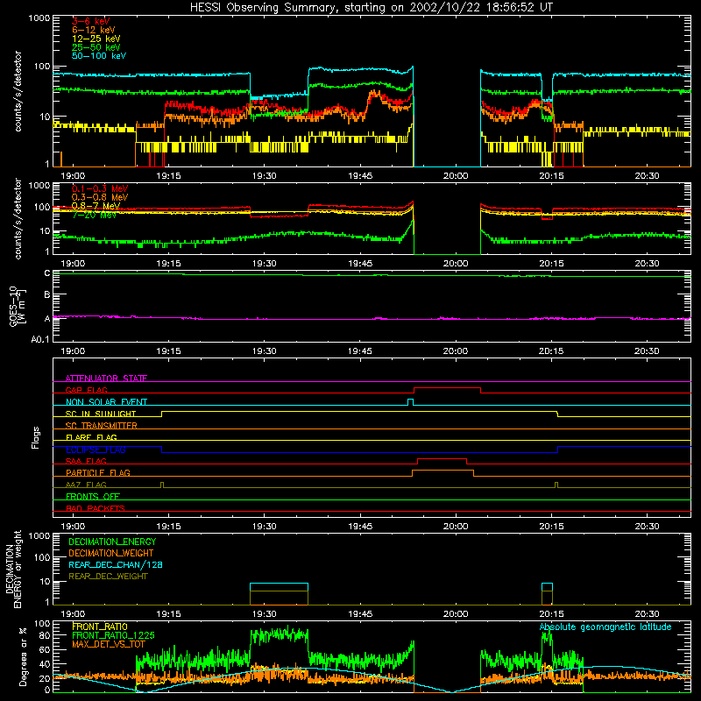Click the REAR_DEC_WEIGHT legend label
The image size is (701, 701).
click(108, 577)
